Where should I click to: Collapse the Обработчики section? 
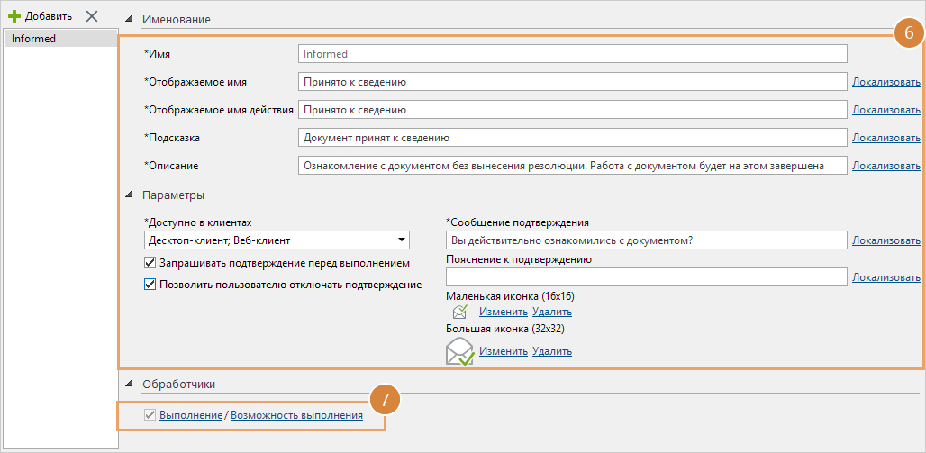point(130,385)
